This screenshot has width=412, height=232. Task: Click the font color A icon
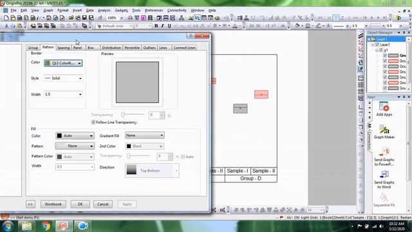pyautogui.click(x=234, y=26)
